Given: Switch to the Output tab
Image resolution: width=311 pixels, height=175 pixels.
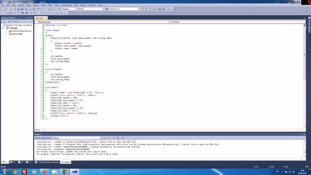Looking at the screenshot, I should coord(66,162).
